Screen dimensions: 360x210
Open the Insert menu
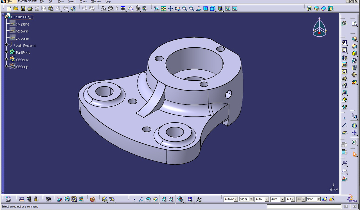click(72, 1)
